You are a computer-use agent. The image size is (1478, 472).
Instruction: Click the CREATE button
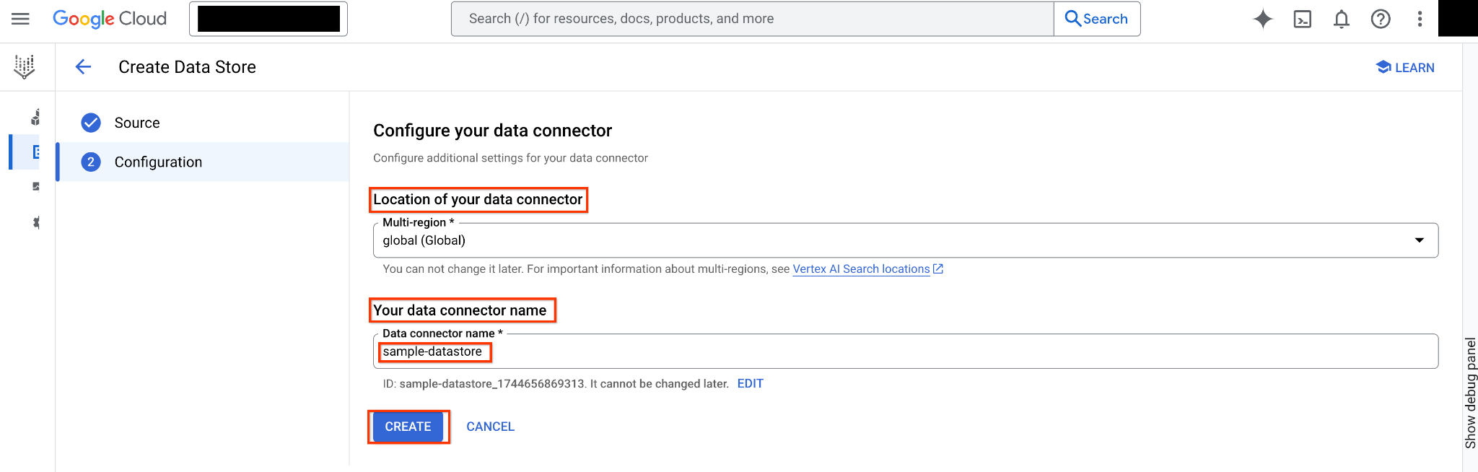[x=408, y=427]
